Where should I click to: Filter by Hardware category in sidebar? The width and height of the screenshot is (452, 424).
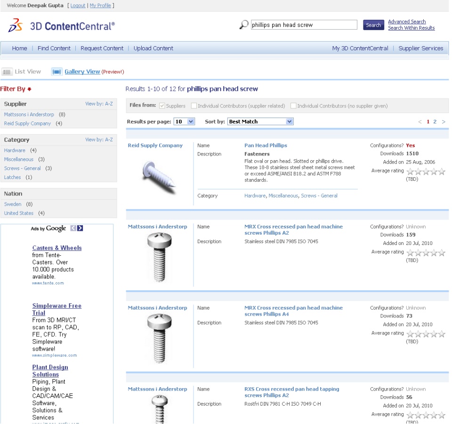point(15,150)
